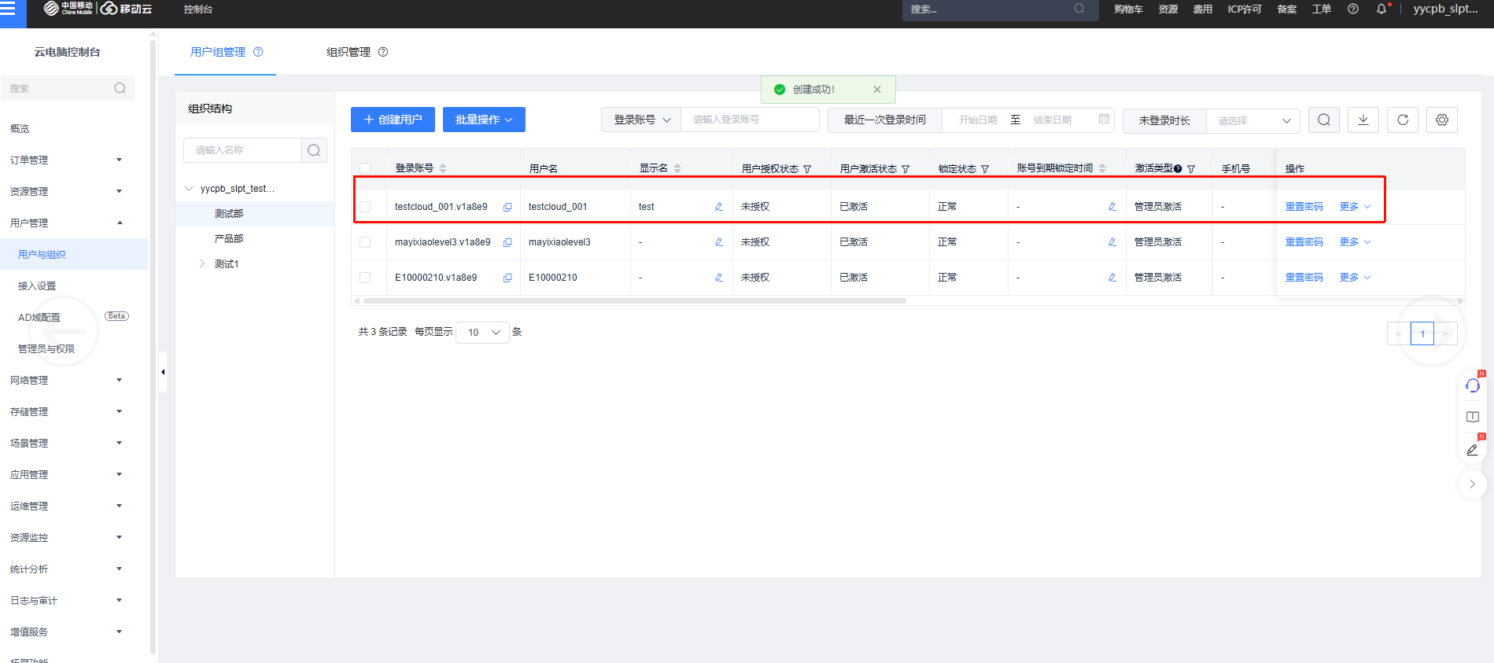Reset password for testcloud_001
The height and width of the screenshot is (663, 1494).
1304,207
